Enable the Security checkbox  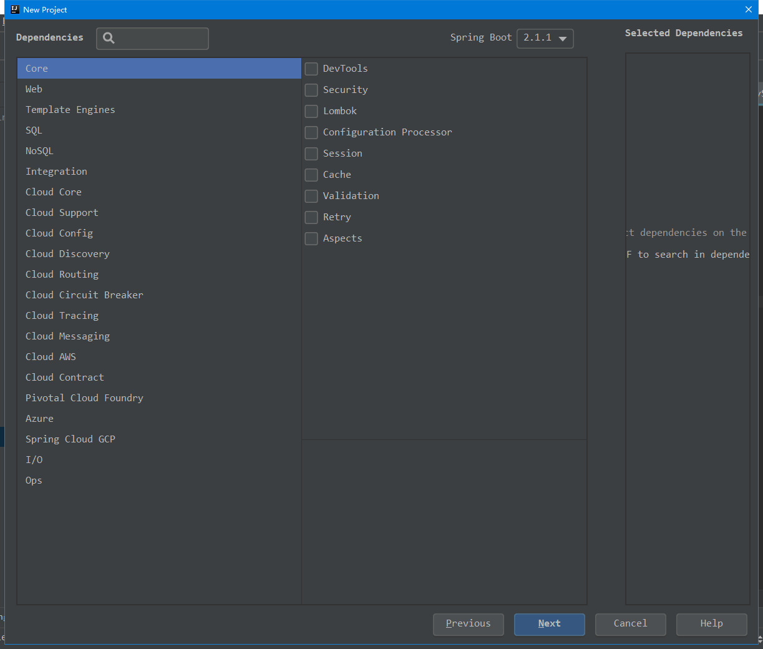(311, 90)
